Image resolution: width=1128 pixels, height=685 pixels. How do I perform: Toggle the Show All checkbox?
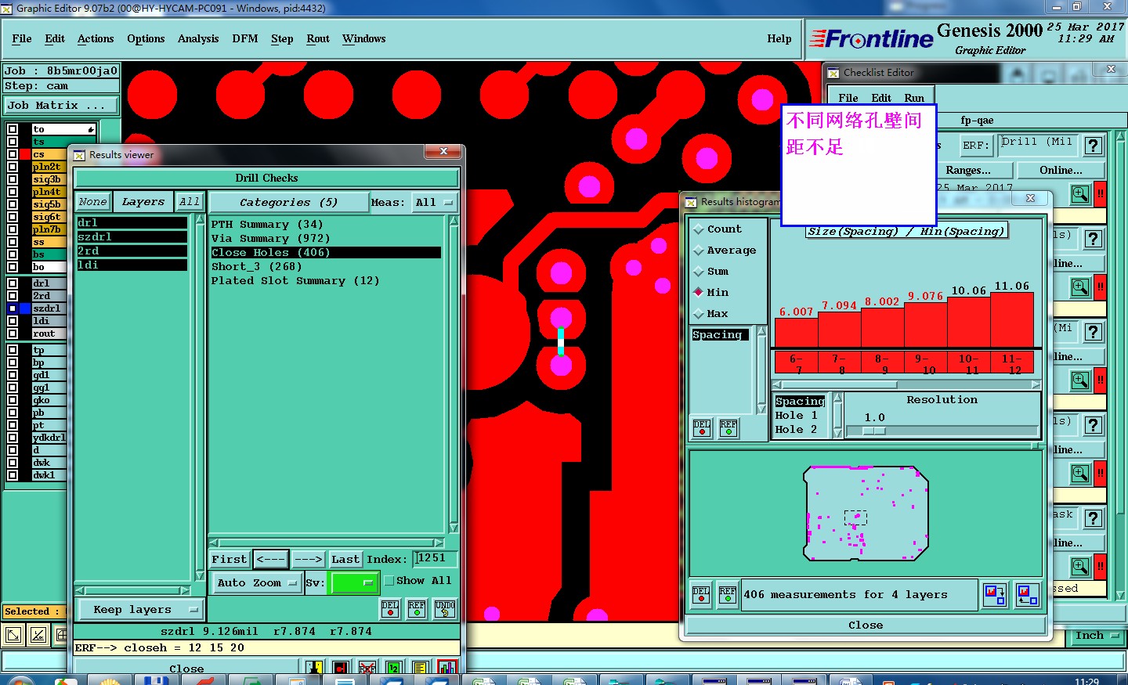pyautogui.click(x=389, y=581)
